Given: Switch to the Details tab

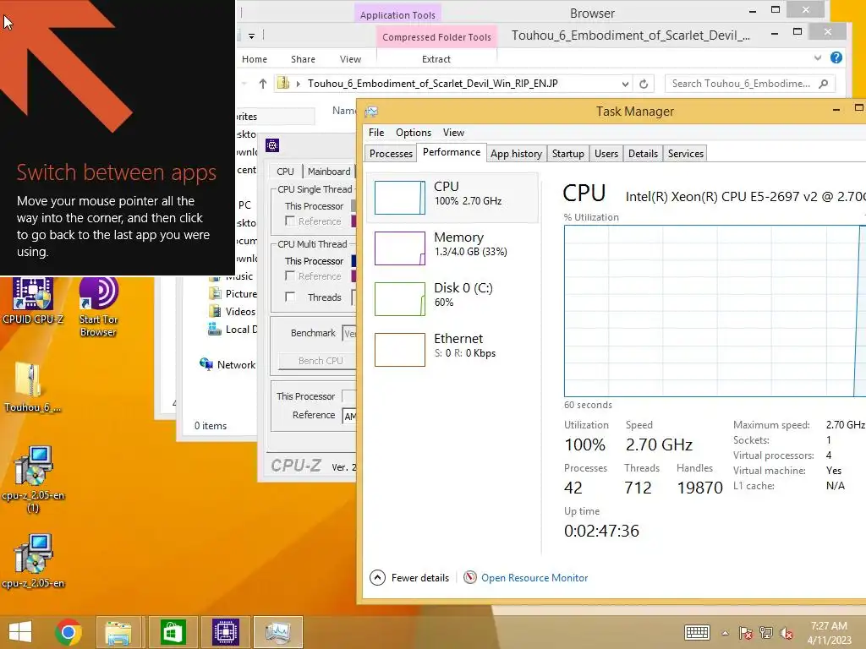Looking at the screenshot, I should [x=643, y=154].
